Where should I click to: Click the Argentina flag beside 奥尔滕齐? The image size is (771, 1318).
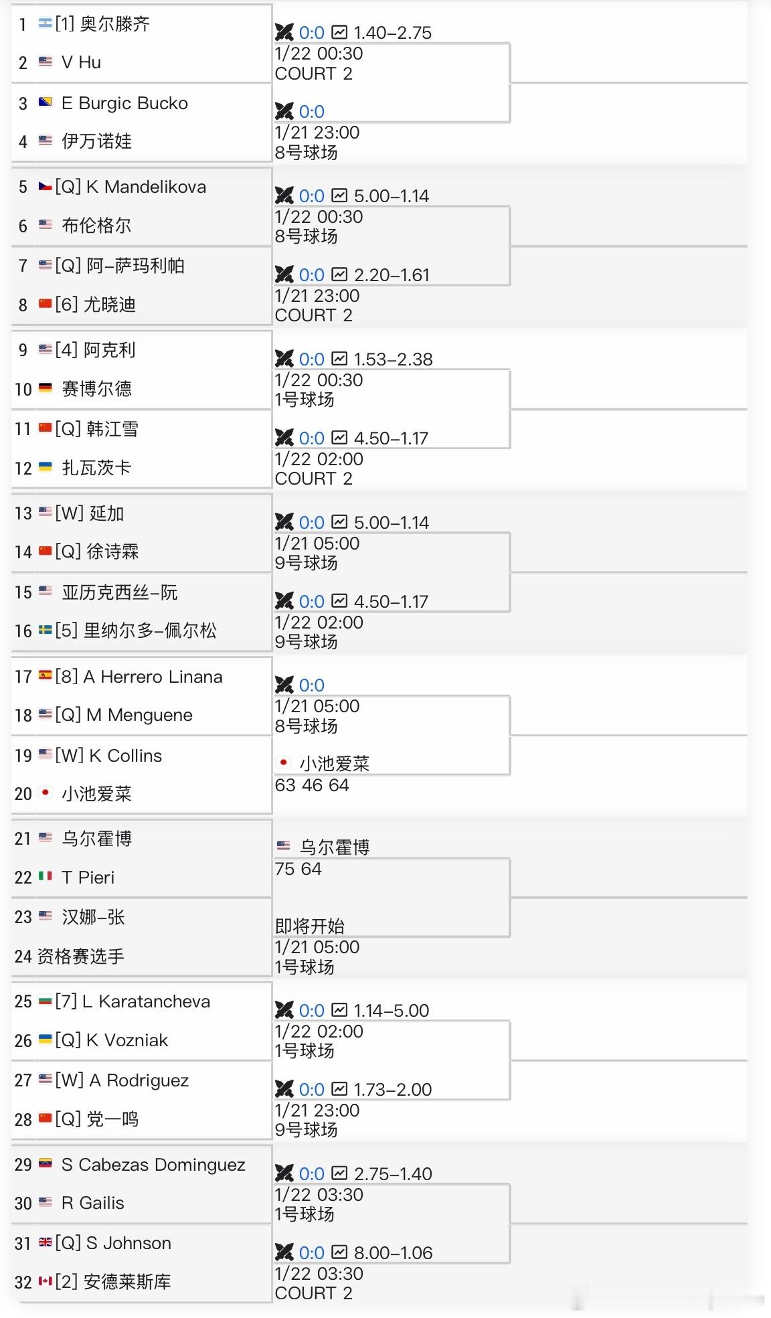point(46,22)
